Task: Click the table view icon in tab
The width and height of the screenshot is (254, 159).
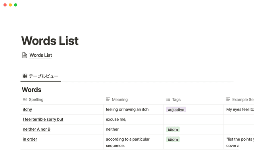Action: tap(25, 76)
